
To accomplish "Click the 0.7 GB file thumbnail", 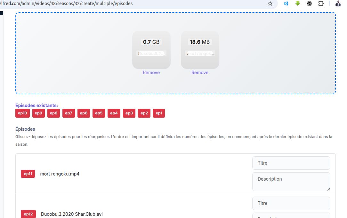I will click(151, 50).
